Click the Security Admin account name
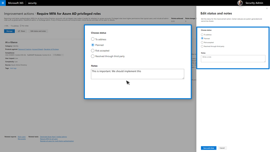270x152 pixels. (x=254, y=3)
